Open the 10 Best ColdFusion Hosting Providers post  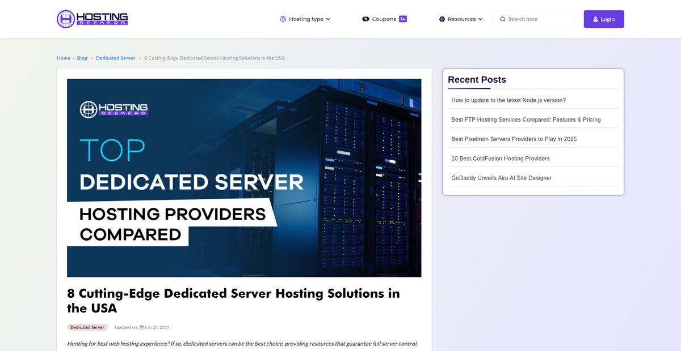[x=501, y=159]
